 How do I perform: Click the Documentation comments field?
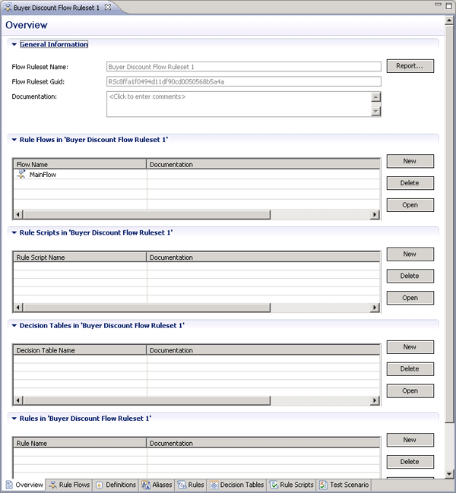coord(239,104)
